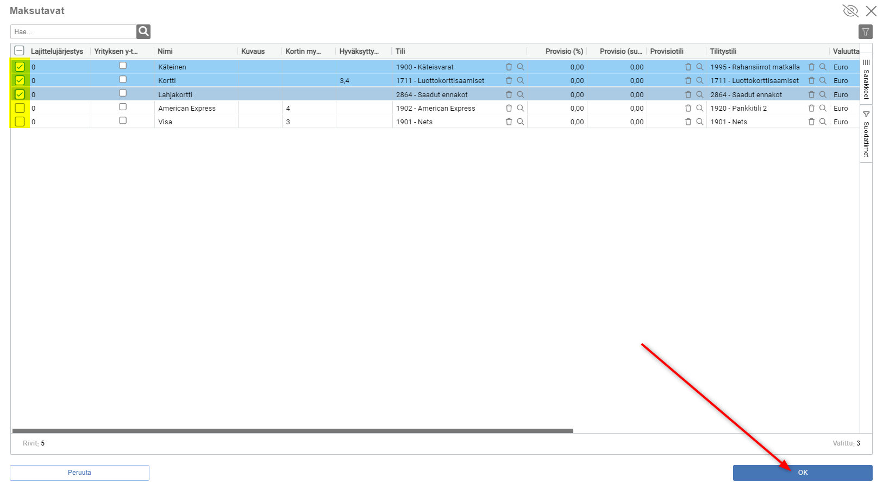Sort by Lajittelujärjestys column header

[57, 51]
